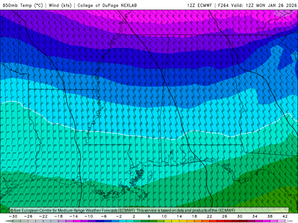Click the "-6" colorbar label
This screenshot has width=298, height=223.
click(104, 216)
